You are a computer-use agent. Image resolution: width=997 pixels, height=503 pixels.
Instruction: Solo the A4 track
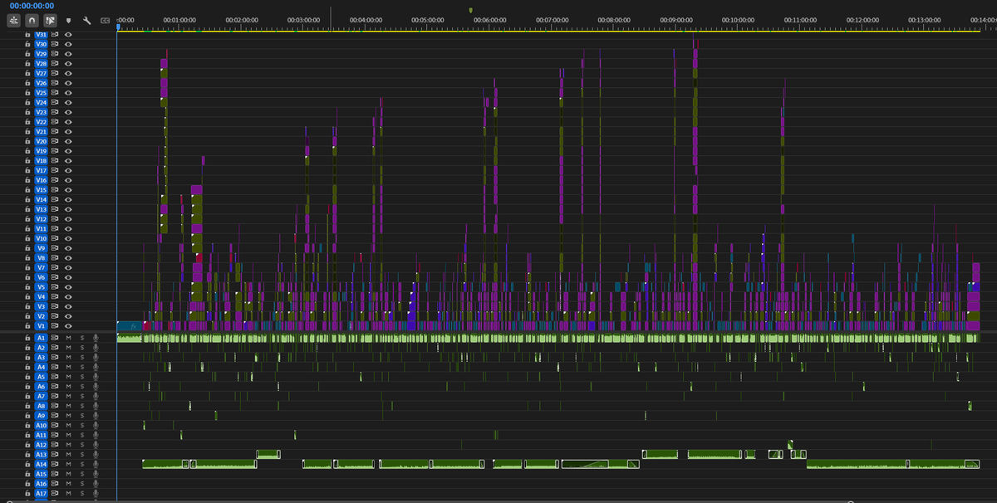[82, 368]
